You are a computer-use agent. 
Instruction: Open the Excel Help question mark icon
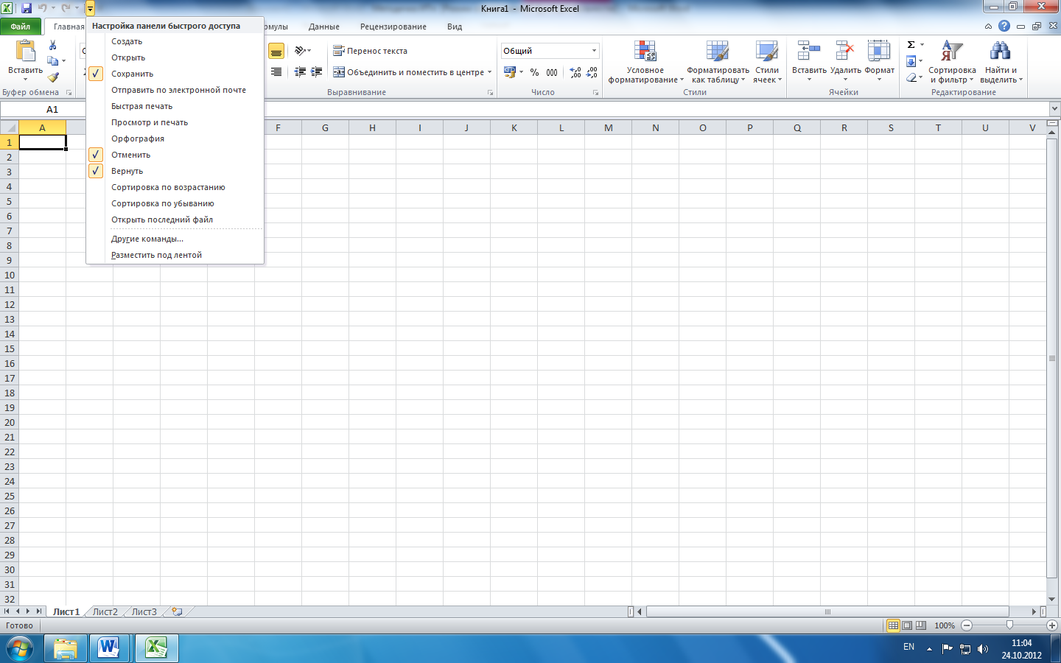pyautogui.click(x=1004, y=26)
